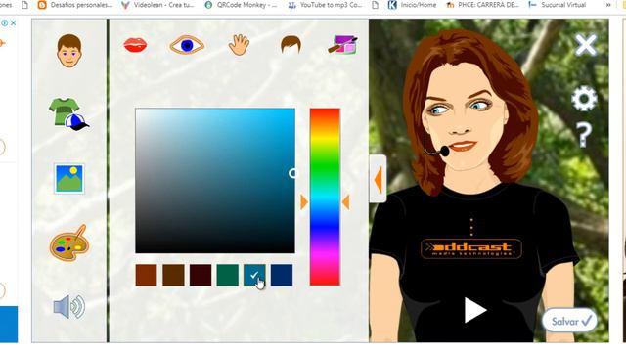
Task: Click the ad info icon
Action: click(x=4, y=23)
